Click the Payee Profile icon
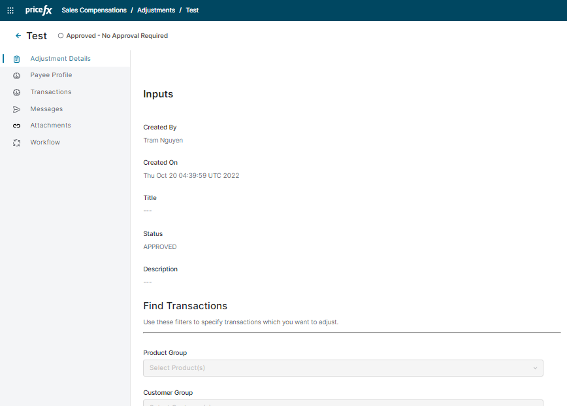 [17, 76]
